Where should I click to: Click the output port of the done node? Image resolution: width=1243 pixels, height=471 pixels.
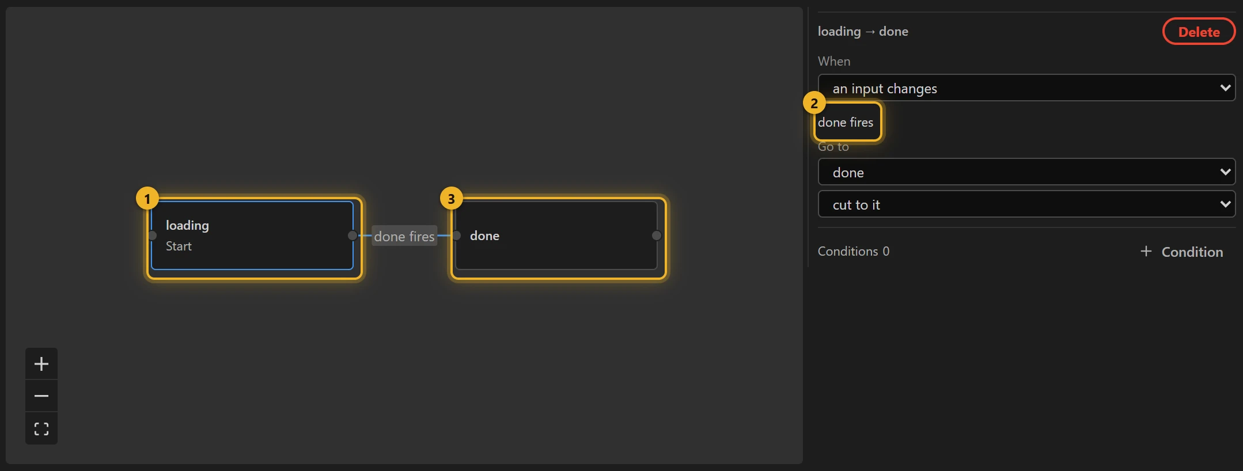[657, 235]
